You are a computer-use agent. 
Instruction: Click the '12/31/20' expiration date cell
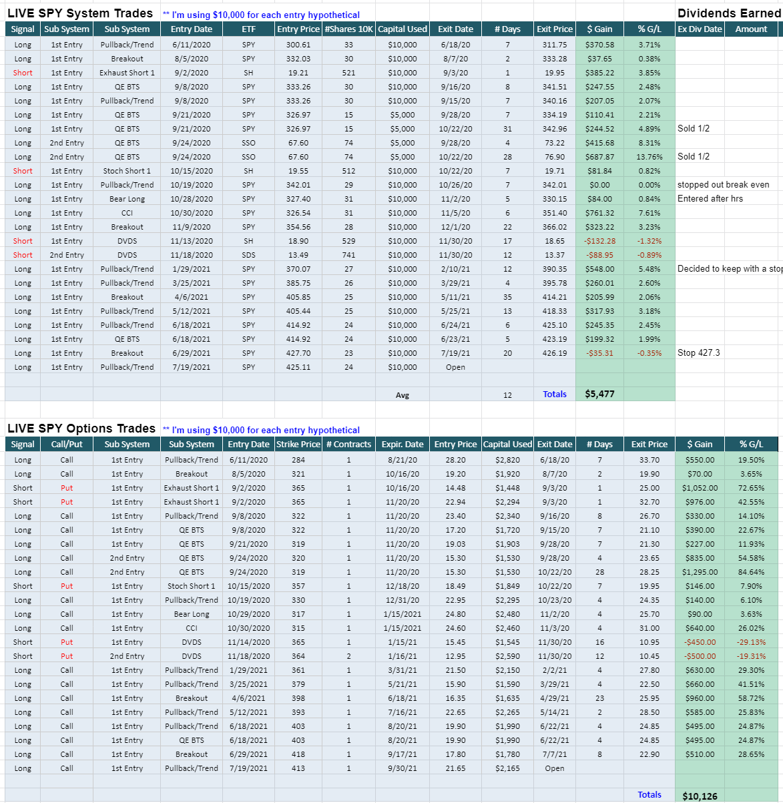point(403,600)
